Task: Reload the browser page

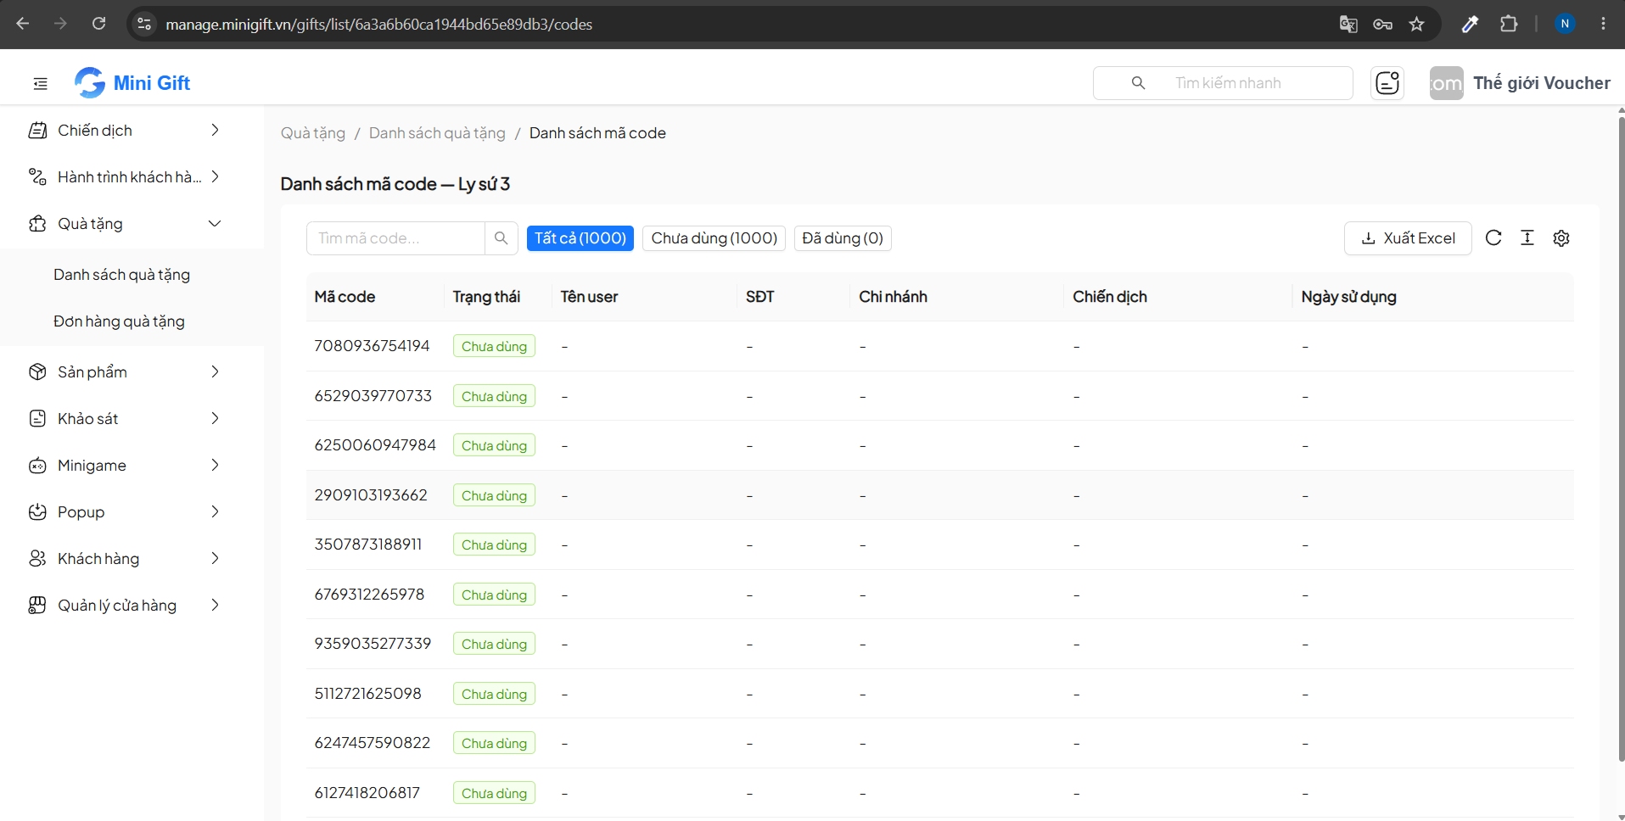Action: (x=98, y=24)
